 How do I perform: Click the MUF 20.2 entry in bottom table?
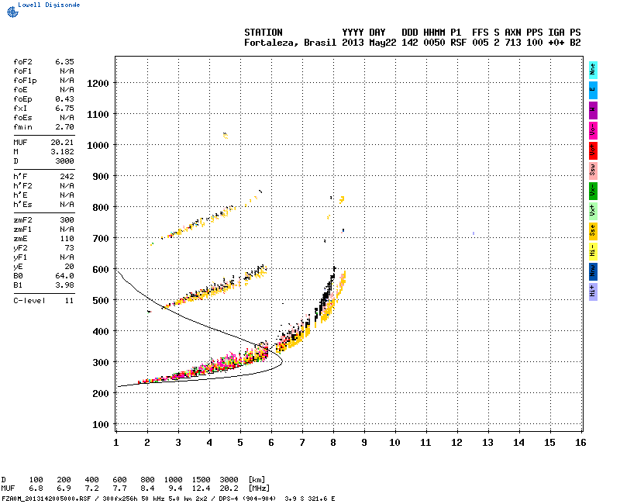pyautogui.click(x=229, y=488)
